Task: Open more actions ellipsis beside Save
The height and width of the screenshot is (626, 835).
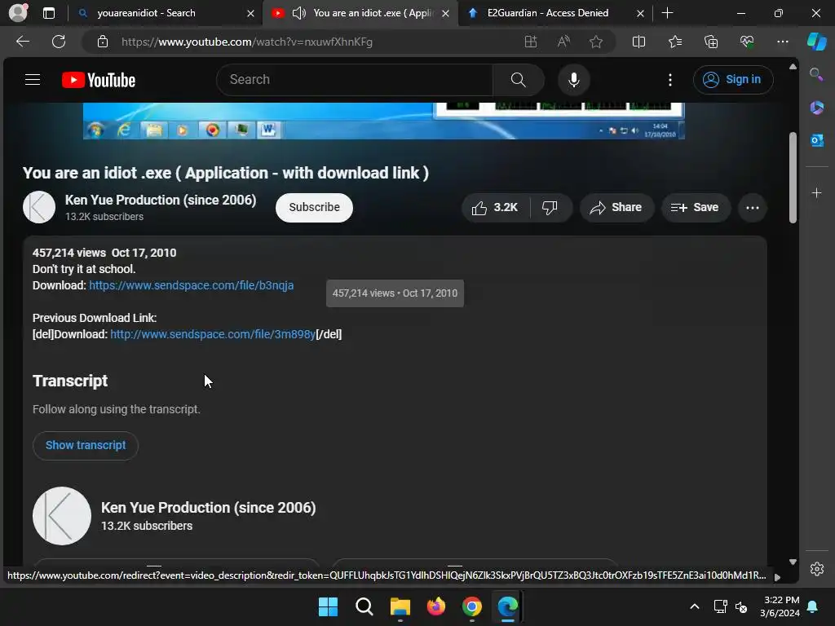Action: (x=753, y=208)
